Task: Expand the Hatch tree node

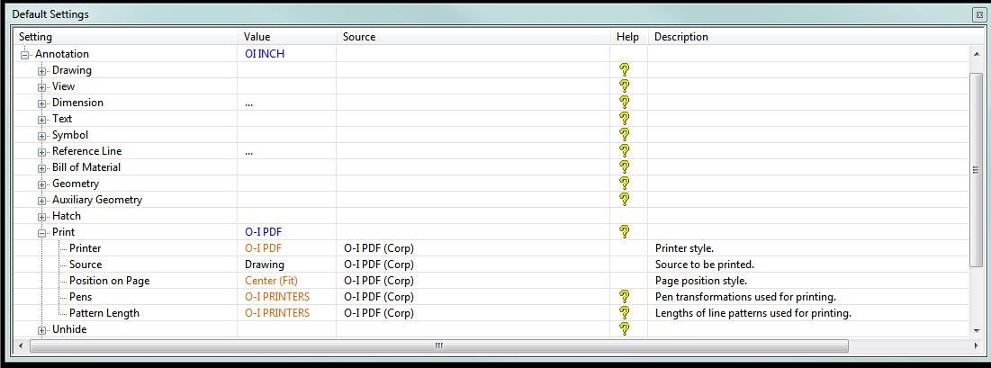Action: coord(41,217)
